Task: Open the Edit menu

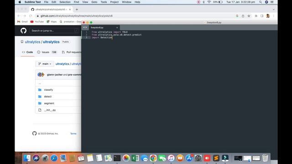Action: (x=54, y=2)
